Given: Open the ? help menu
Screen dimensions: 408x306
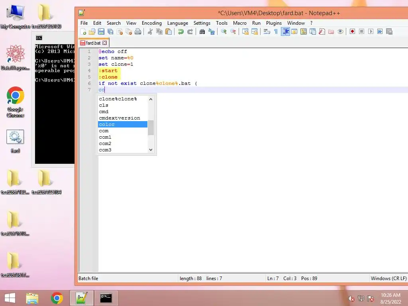Looking at the screenshot, I should (x=311, y=23).
